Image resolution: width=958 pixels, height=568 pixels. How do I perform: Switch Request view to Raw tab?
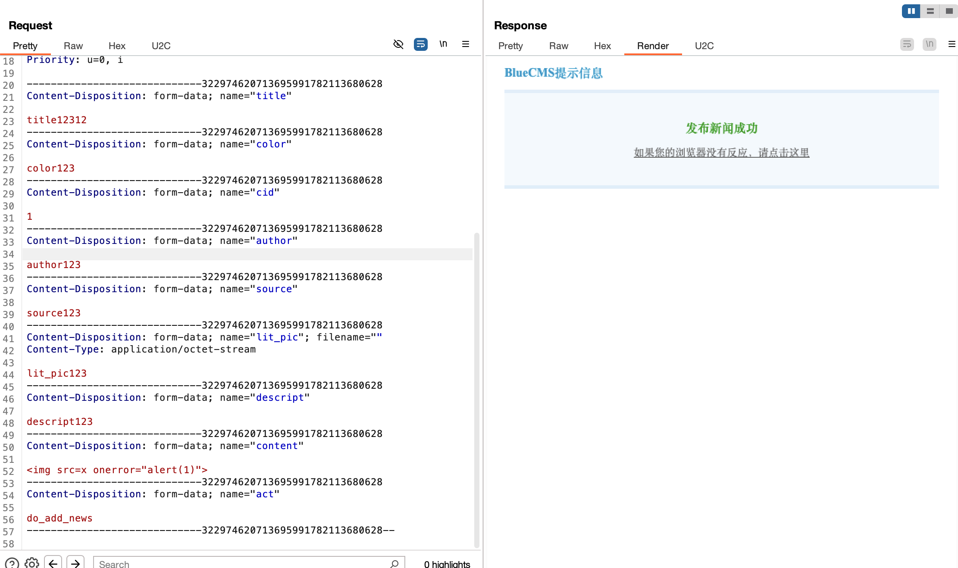(x=73, y=46)
